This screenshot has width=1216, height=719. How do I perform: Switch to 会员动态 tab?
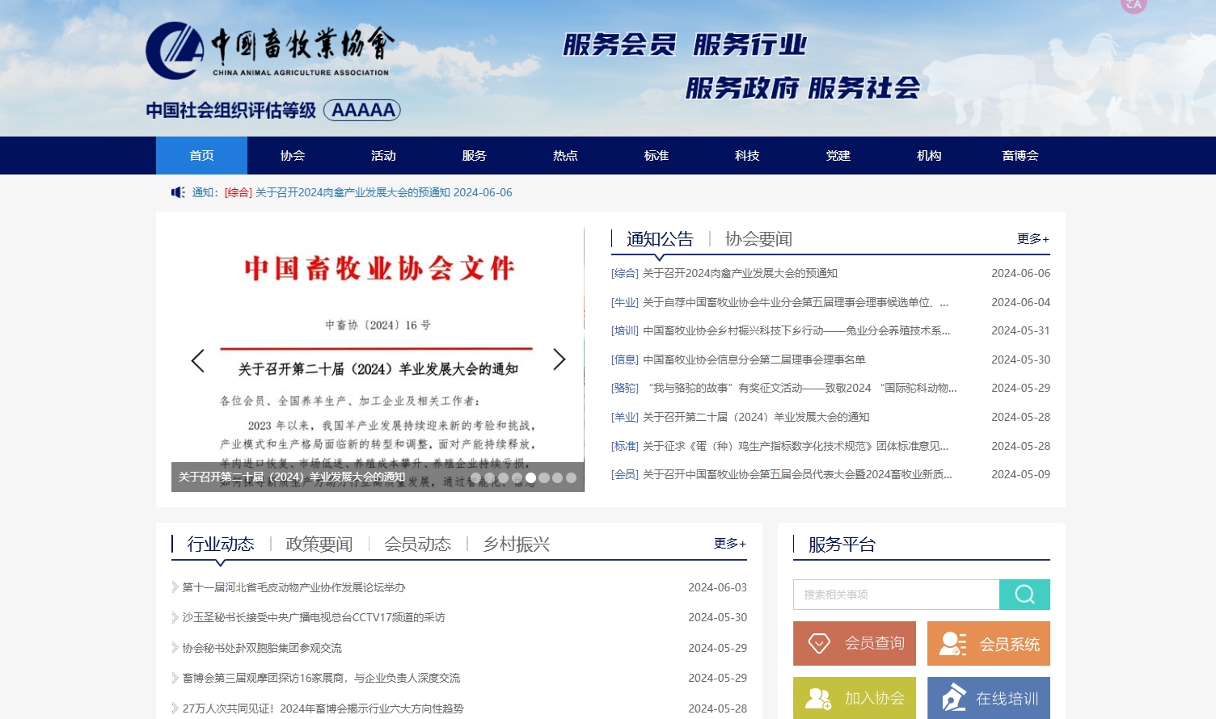tap(418, 545)
